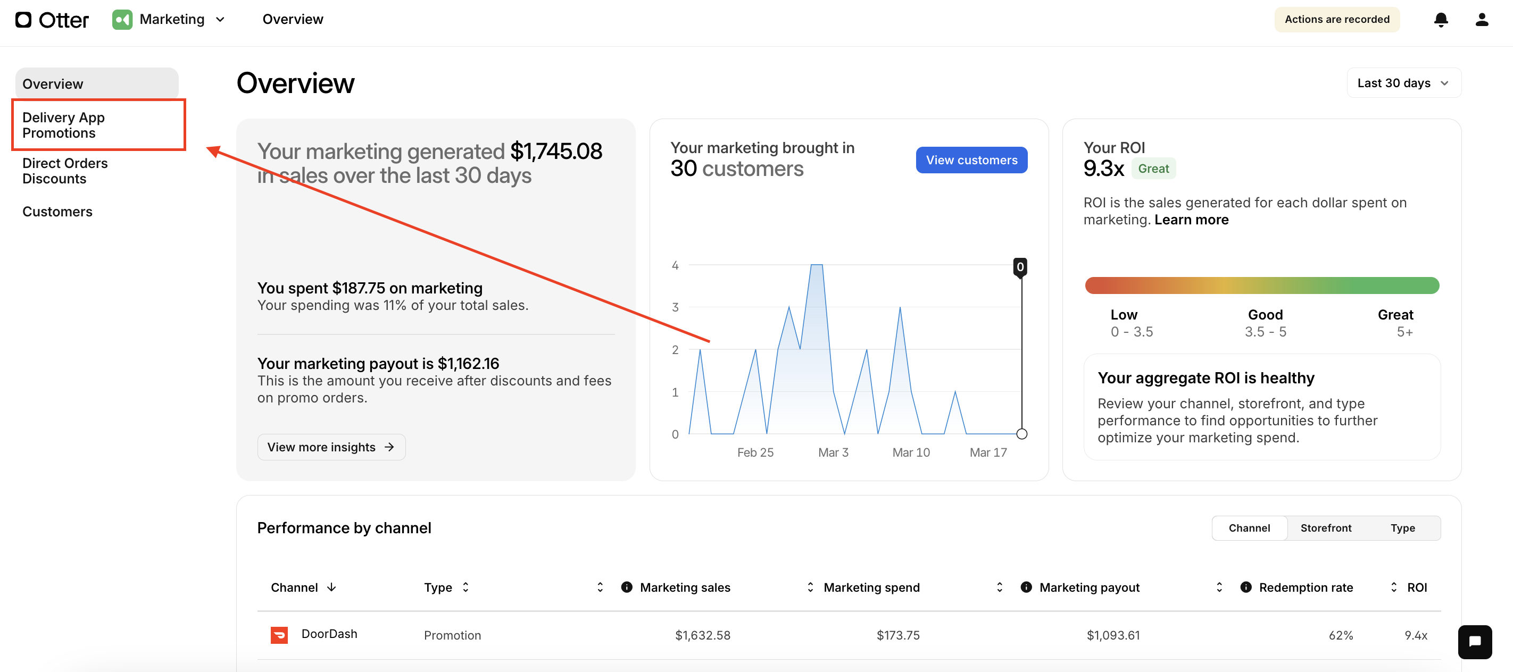Click the green Great ROI badge

(1153, 169)
